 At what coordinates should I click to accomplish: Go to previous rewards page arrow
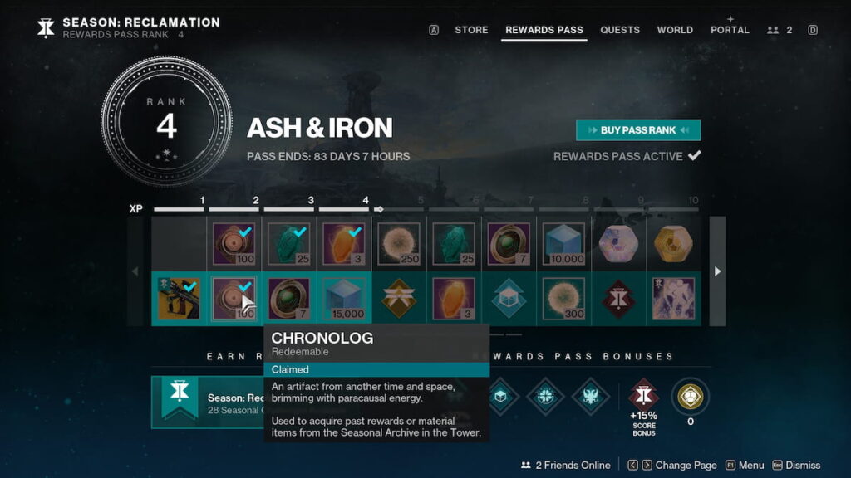click(135, 271)
